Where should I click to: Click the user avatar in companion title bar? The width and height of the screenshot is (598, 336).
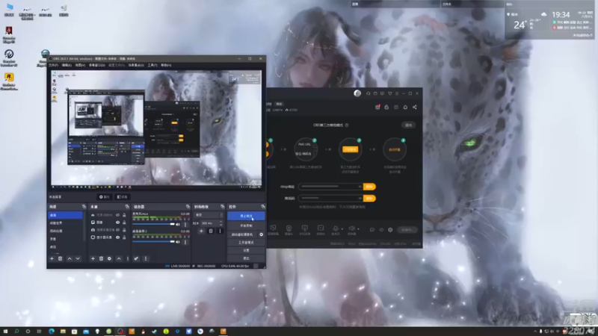pyautogui.click(x=357, y=93)
